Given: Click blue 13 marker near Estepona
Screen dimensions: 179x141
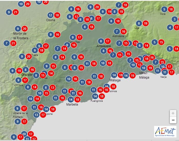Looking at the screenshot, I should 37,115.
